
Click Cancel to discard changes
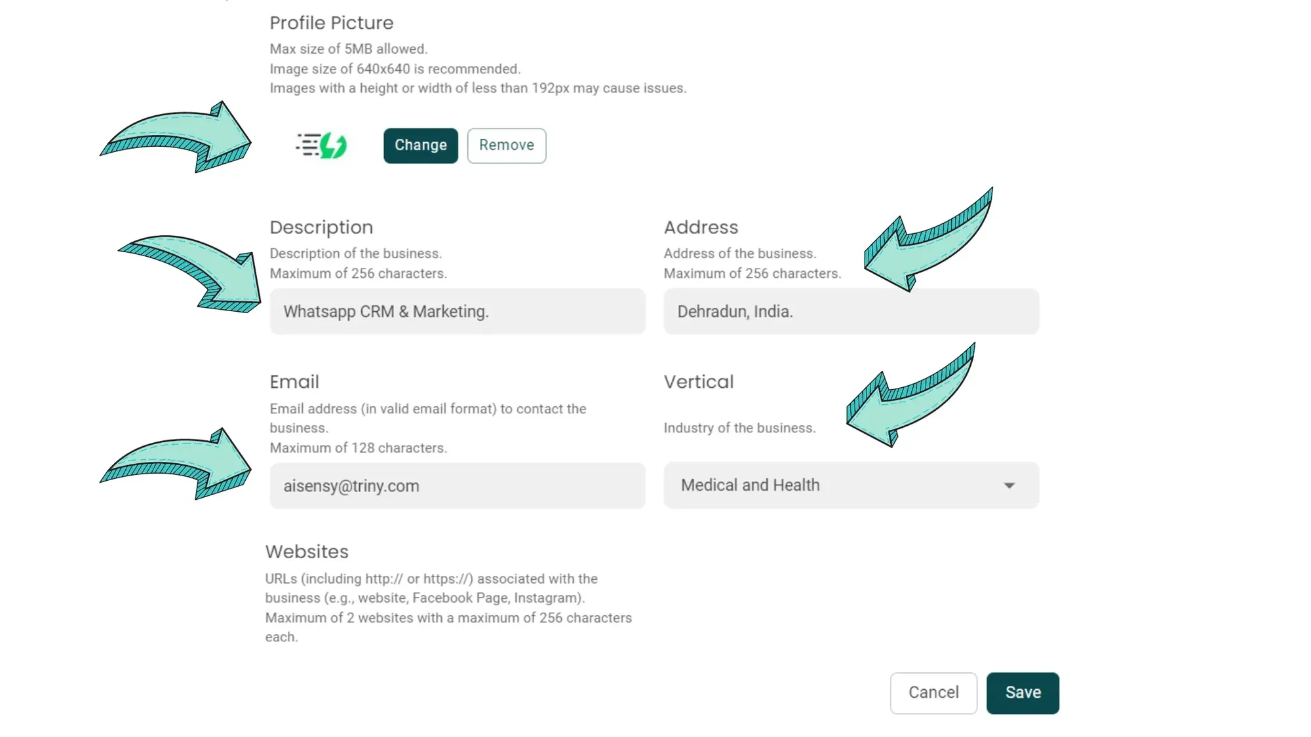(x=933, y=692)
